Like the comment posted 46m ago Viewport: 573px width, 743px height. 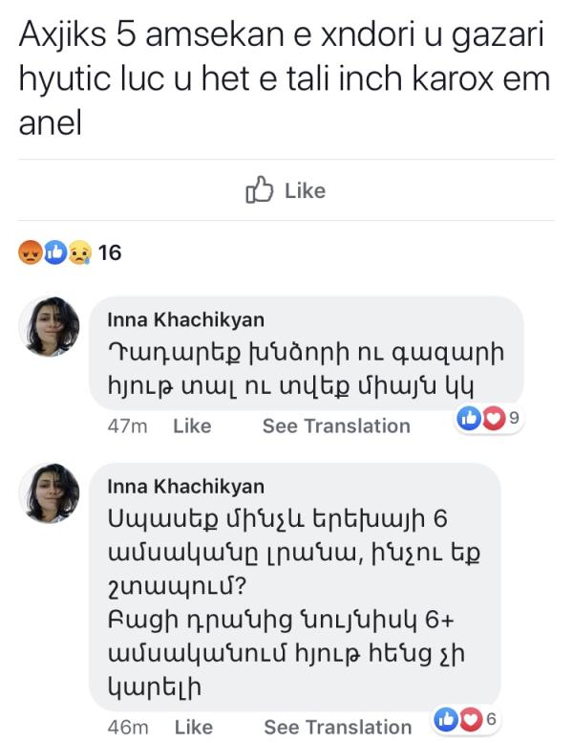point(193,727)
